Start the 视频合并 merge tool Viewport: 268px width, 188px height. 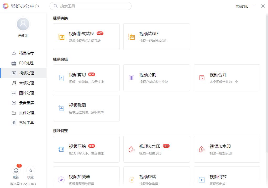pyautogui.click(x=227, y=78)
